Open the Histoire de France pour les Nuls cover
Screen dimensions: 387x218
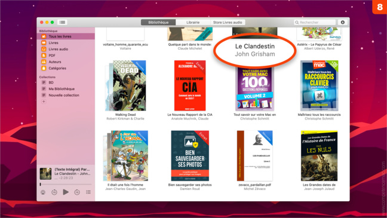click(x=319, y=156)
